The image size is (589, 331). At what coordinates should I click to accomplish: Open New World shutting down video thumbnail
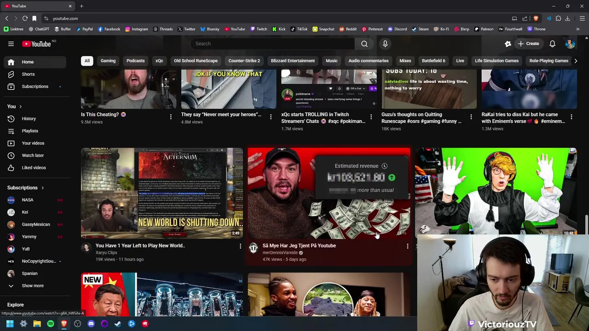tap(162, 193)
